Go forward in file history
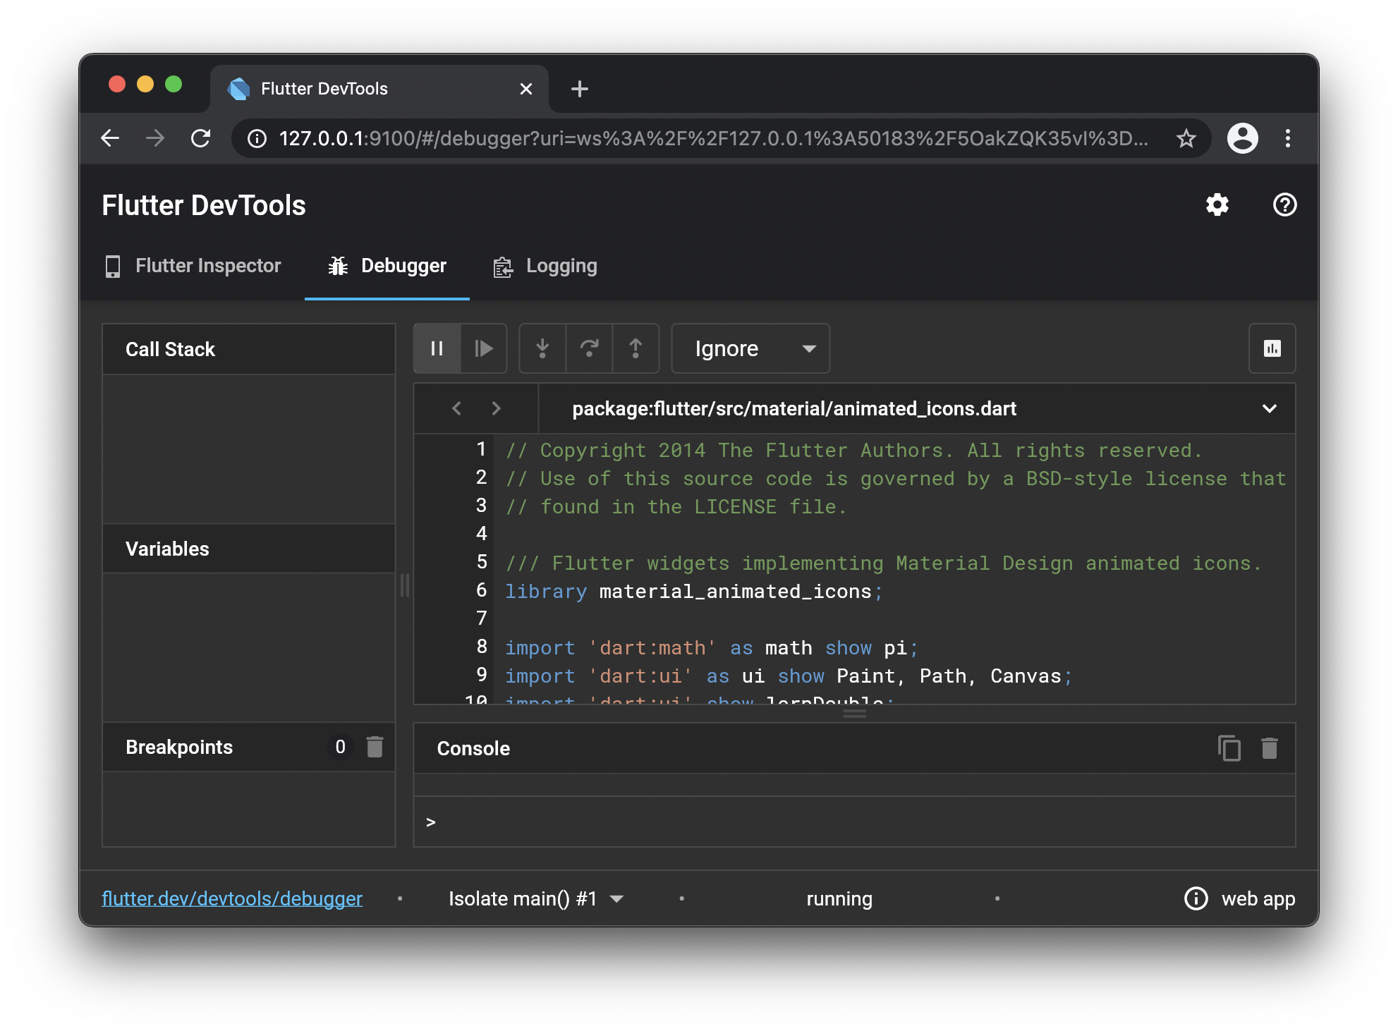The width and height of the screenshot is (1398, 1031). (x=496, y=408)
